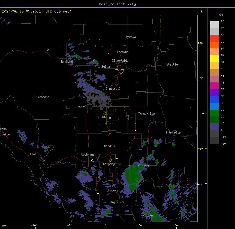Click the Sundre city label
This screenshot has height=229, width=235.
[80, 106]
